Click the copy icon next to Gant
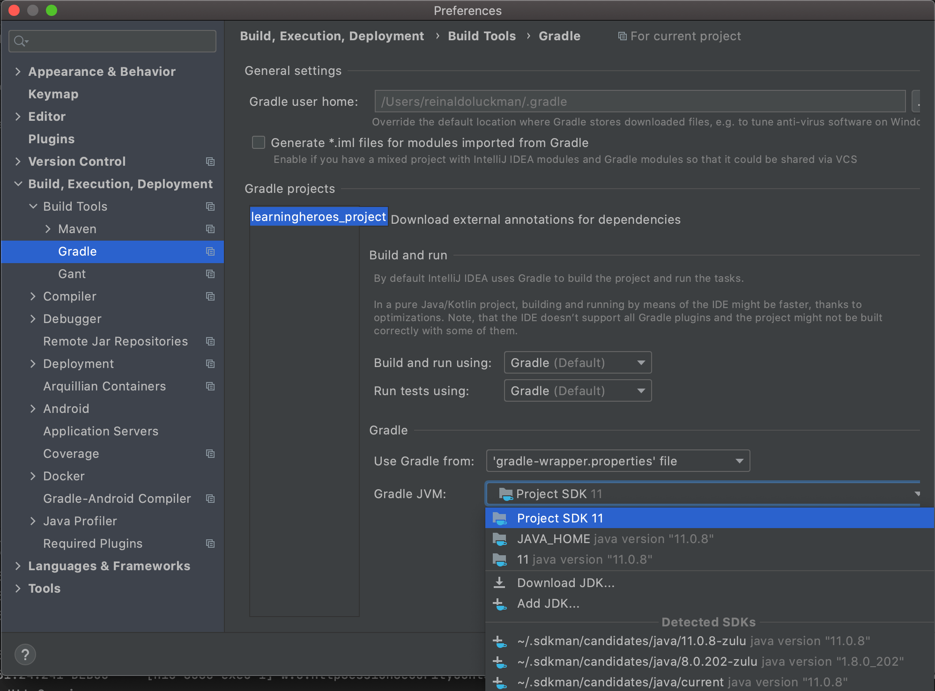This screenshot has width=935, height=691. pyautogui.click(x=210, y=274)
